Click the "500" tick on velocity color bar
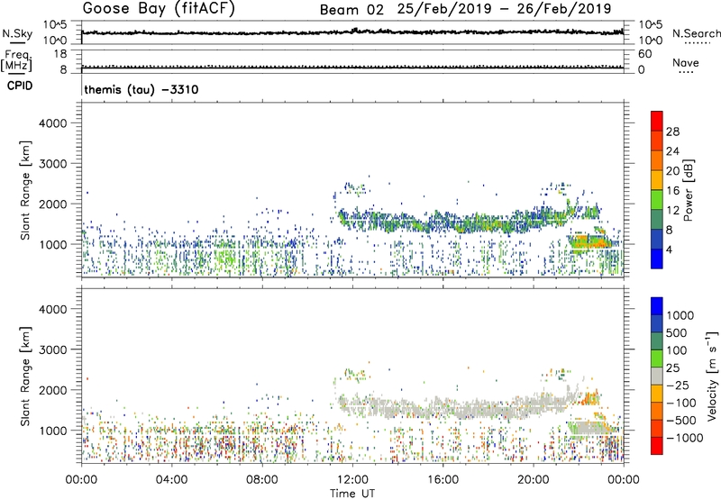721x499 pixels. (x=677, y=333)
